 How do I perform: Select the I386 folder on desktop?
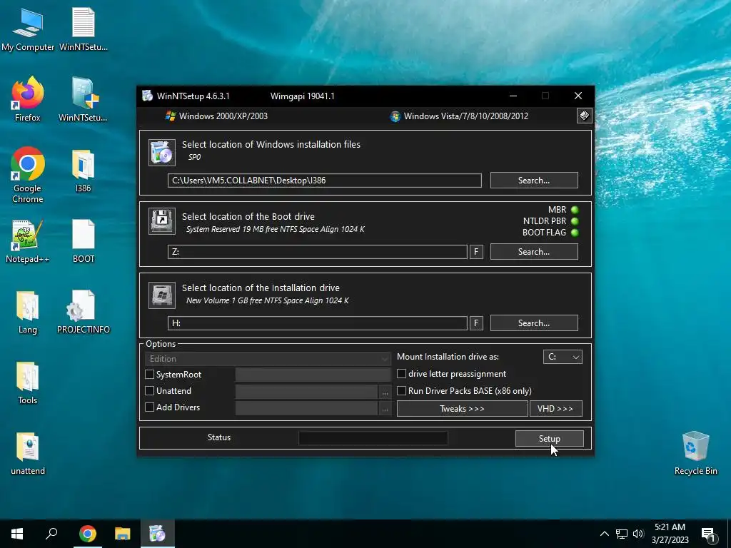pyautogui.click(x=84, y=171)
